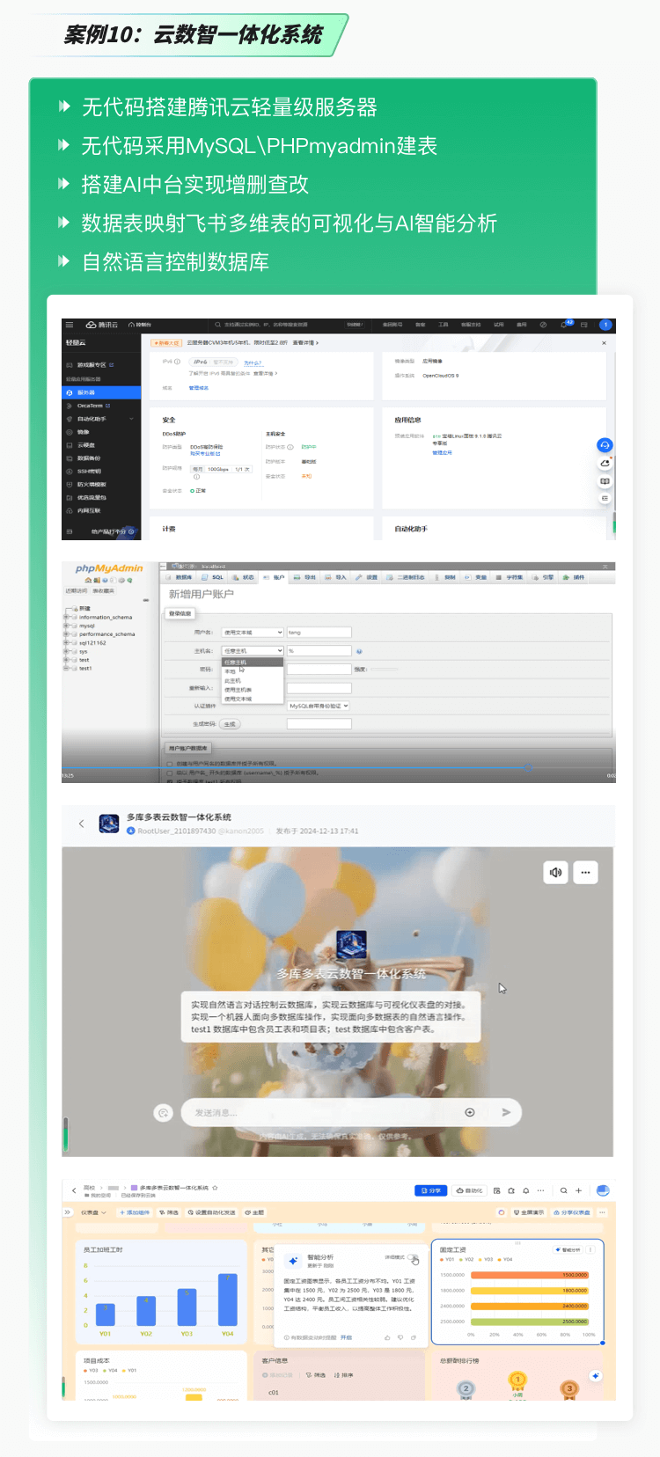
Task: Select 服务器 in the Lighthouse sidebar
Action: 101,392
